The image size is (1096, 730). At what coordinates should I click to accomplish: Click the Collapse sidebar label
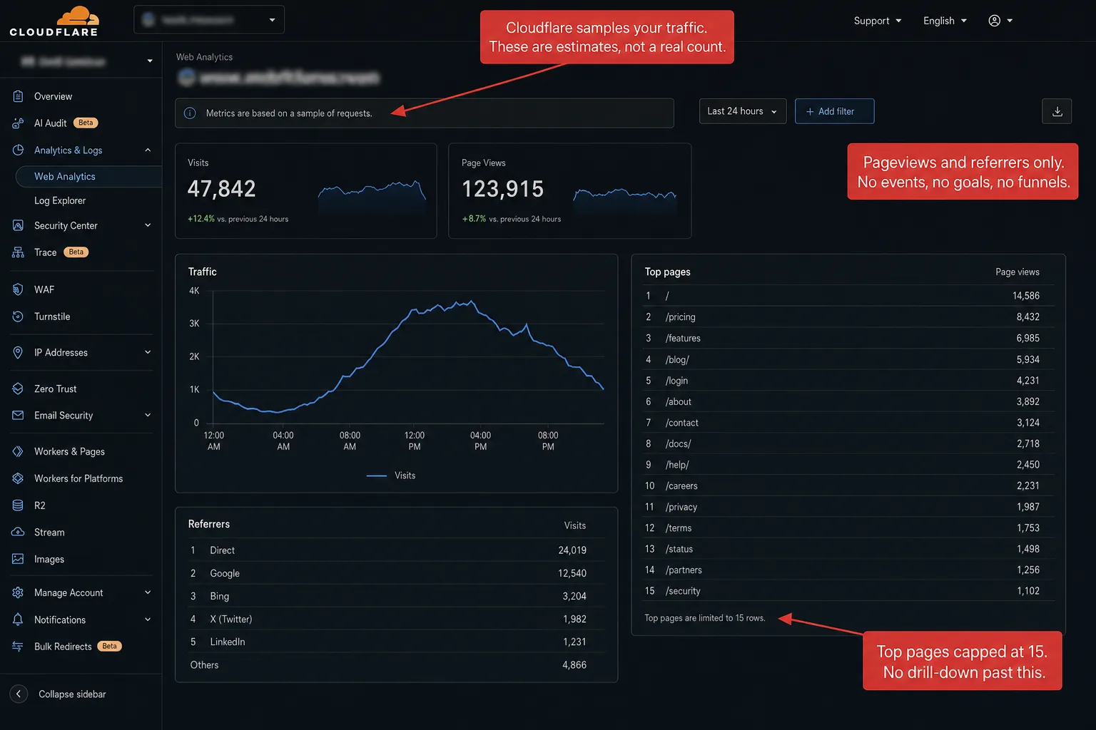(x=72, y=694)
